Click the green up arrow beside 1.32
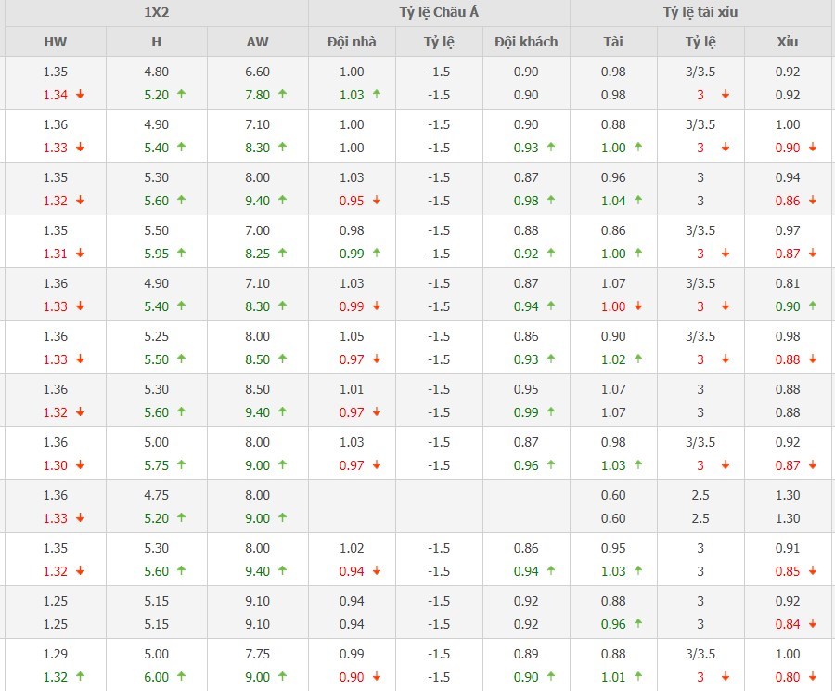The image size is (835, 691). (81, 677)
